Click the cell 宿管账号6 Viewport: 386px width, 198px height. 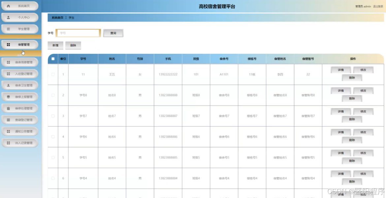point(308,137)
